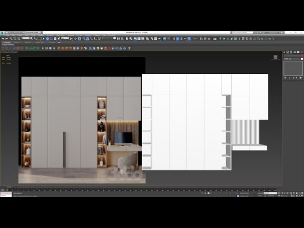Image resolution: width=304 pixels, height=228 pixels.
Task: Open the Material Editor
Action: [x=148, y=39]
